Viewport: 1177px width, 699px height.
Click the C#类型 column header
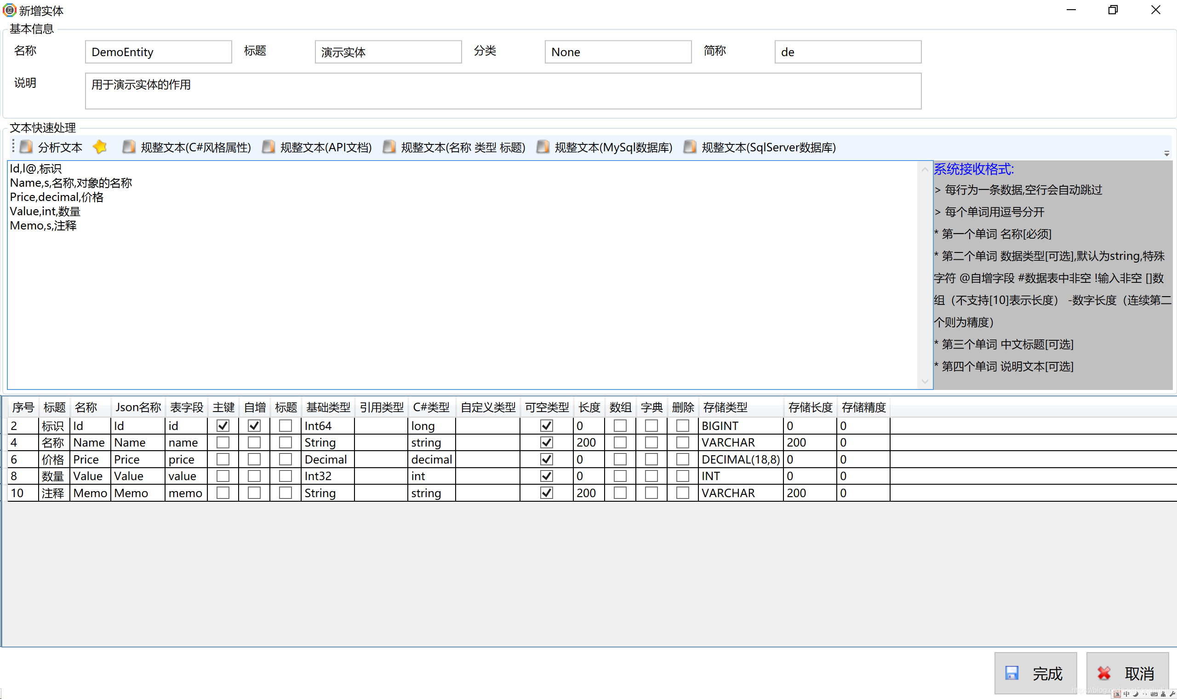[x=431, y=407]
